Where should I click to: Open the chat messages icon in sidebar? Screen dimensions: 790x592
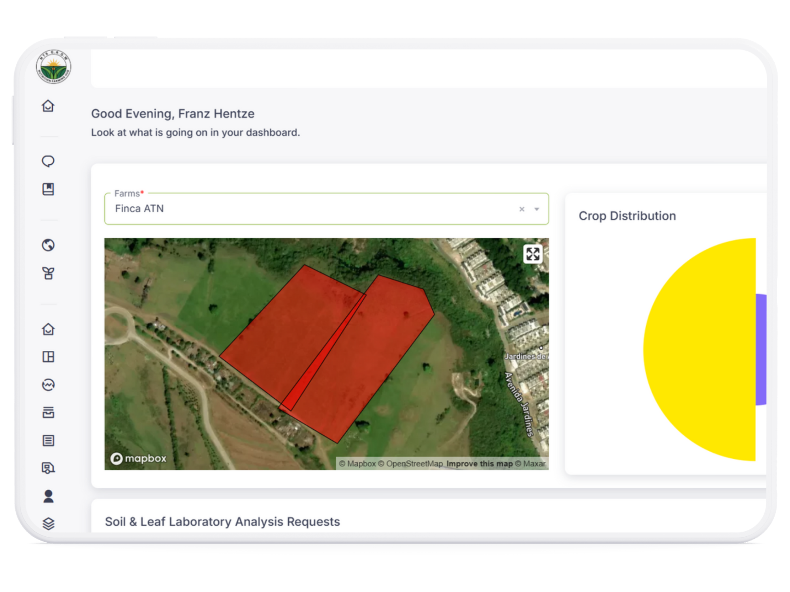(48, 161)
